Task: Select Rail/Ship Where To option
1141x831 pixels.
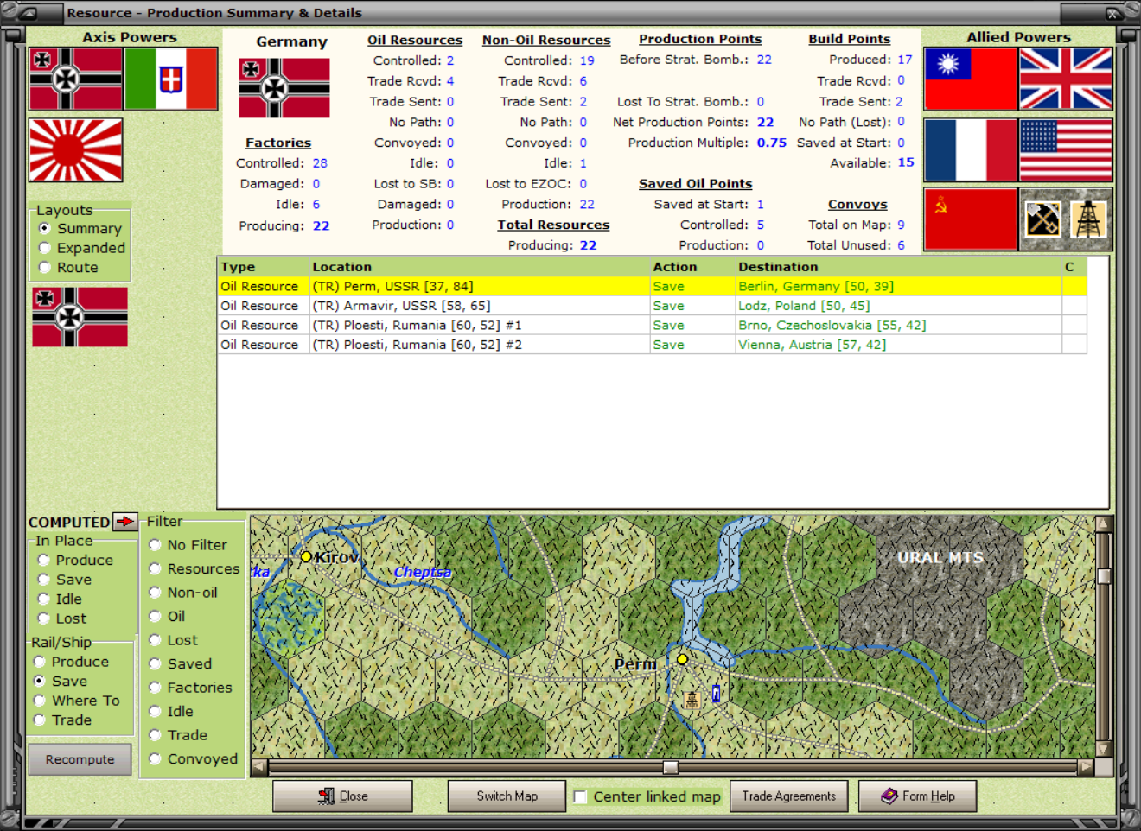Action: [76, 701]
